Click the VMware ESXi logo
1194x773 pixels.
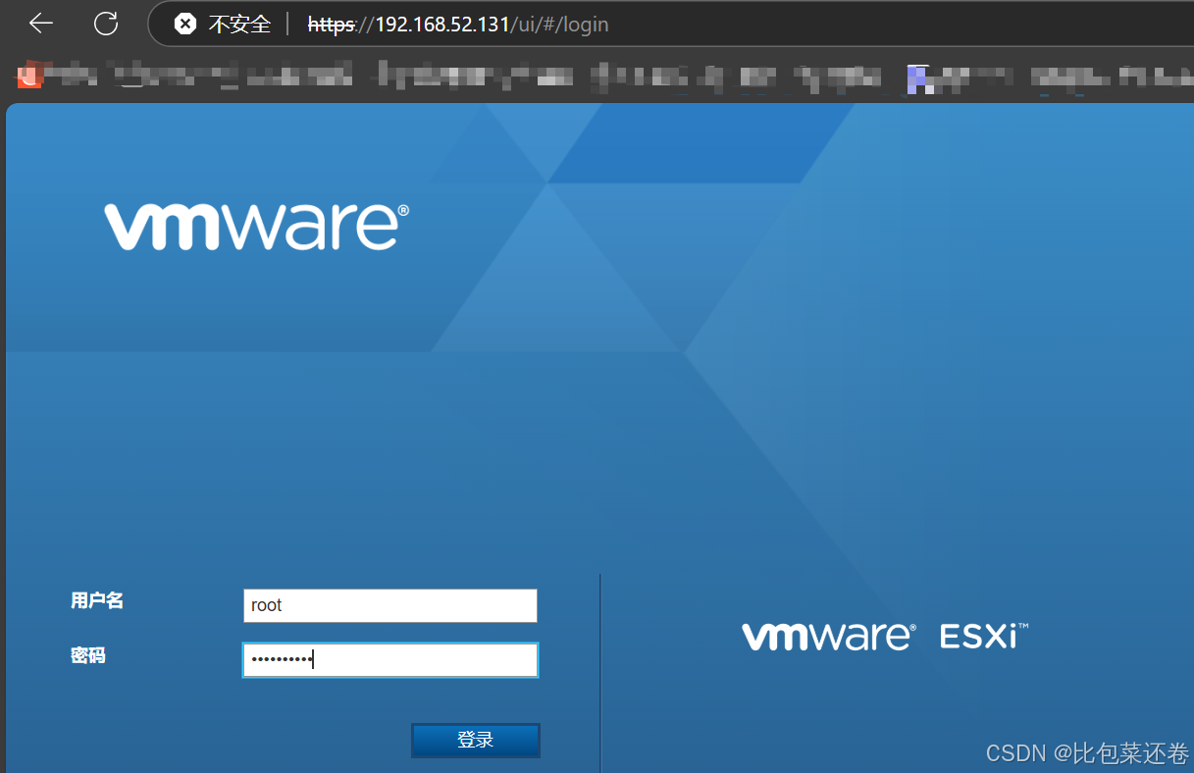point(885,636)
